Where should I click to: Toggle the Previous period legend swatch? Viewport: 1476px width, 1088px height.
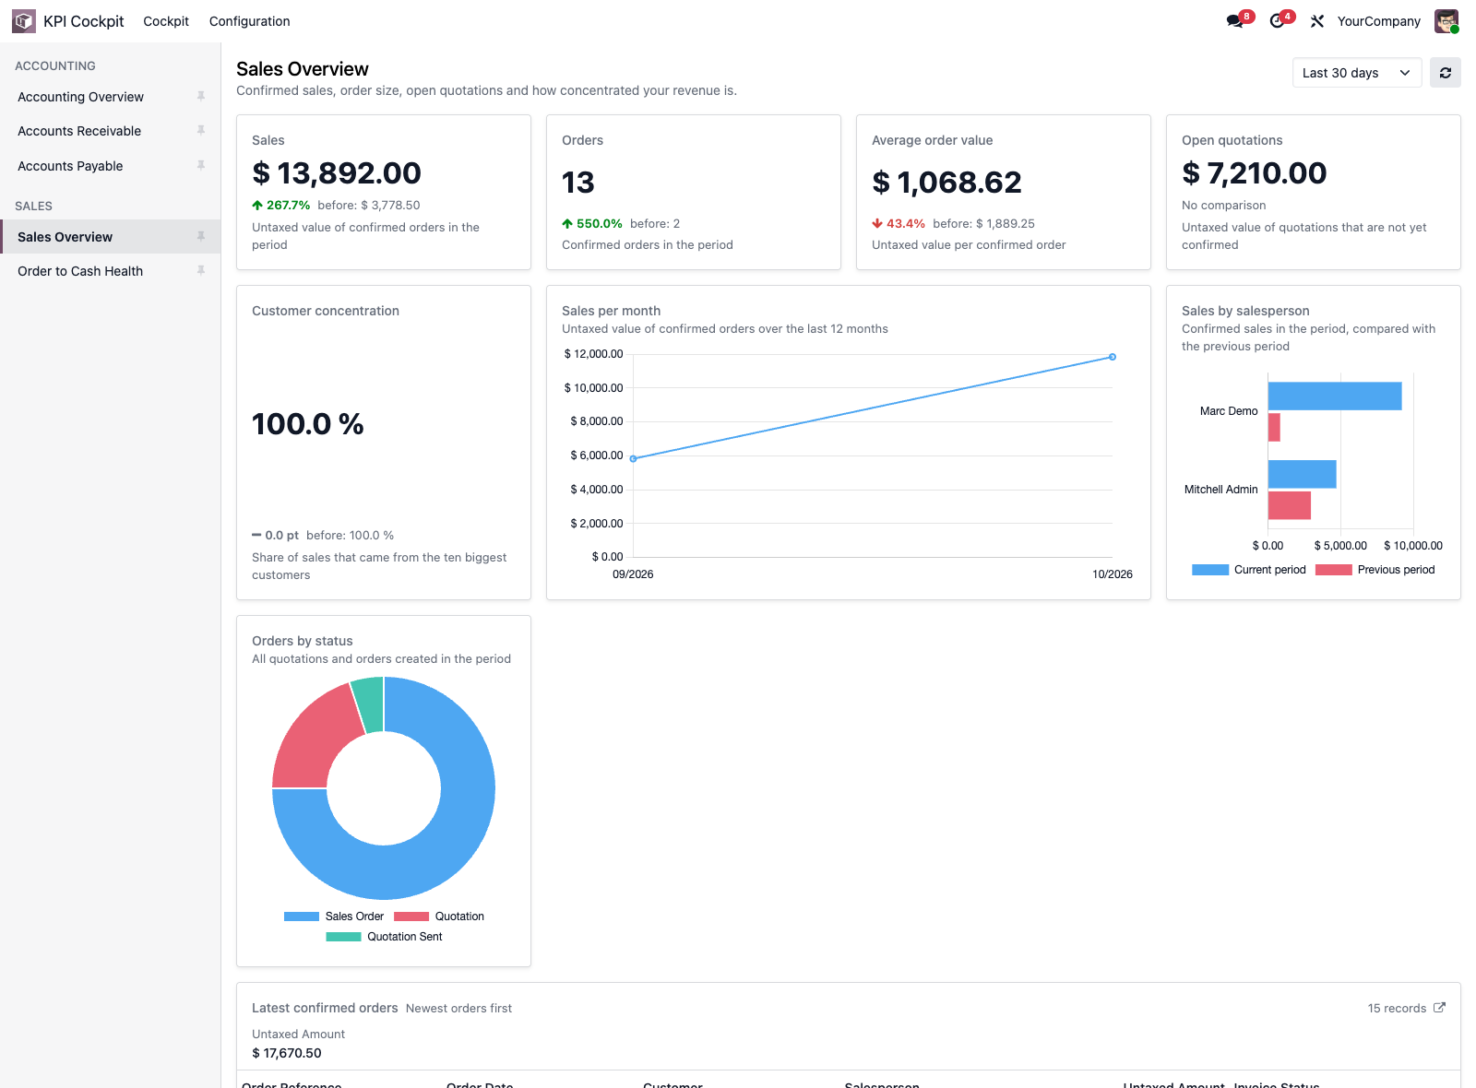1334,570
